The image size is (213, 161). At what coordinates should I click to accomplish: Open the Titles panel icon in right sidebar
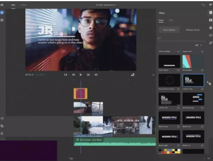click(211, 13)
